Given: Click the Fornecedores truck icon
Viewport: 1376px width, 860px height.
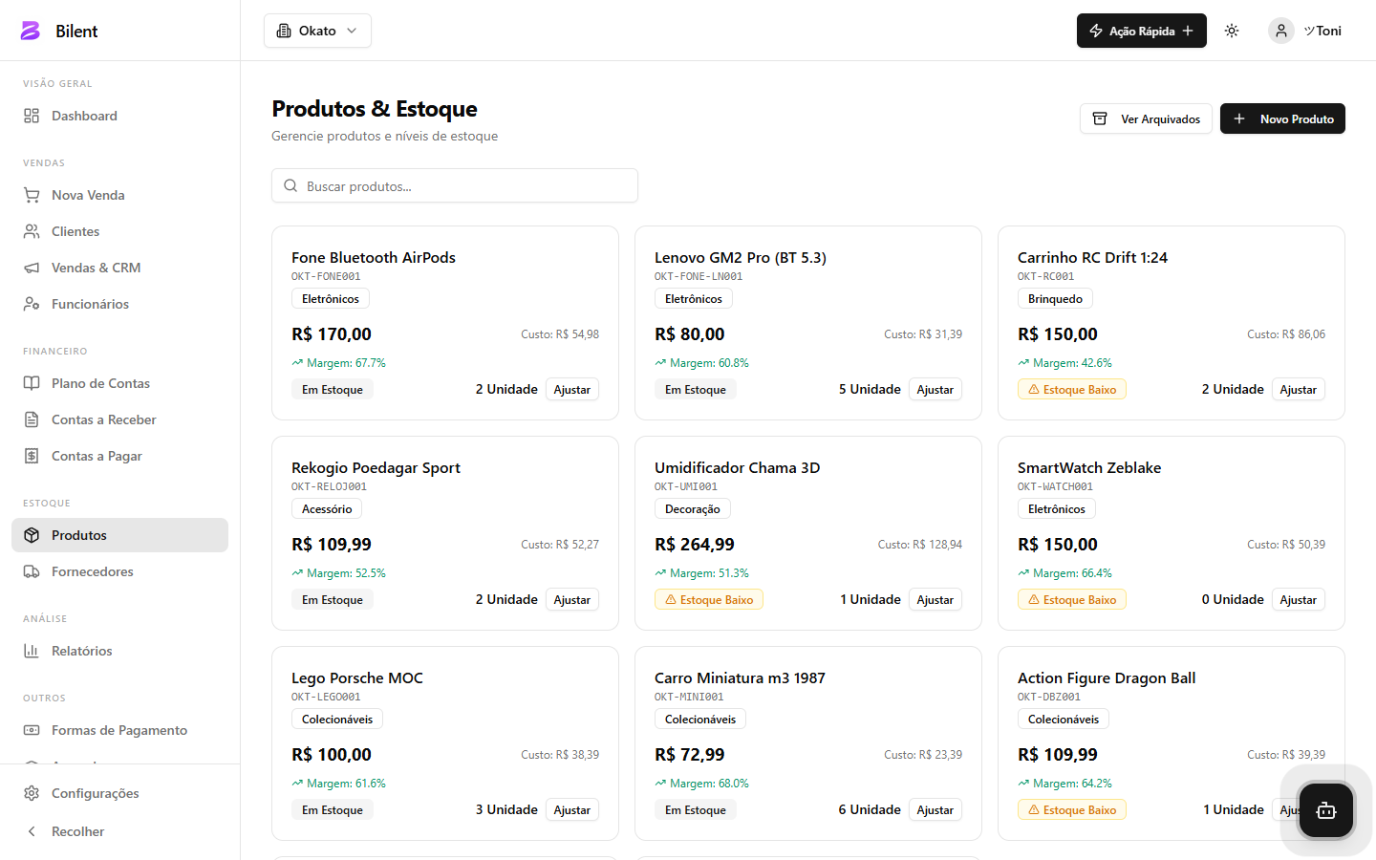Looking at the screenshot, I should coord(32,571).
